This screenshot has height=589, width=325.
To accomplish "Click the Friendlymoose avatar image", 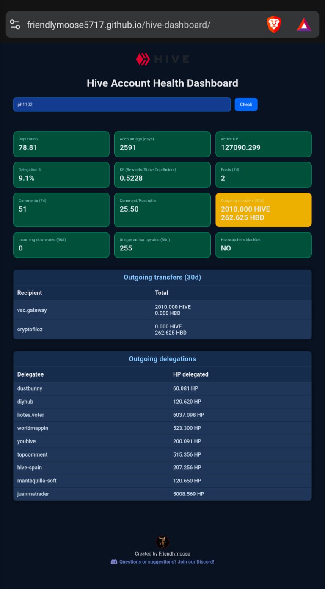I will (x=162, y=542).
